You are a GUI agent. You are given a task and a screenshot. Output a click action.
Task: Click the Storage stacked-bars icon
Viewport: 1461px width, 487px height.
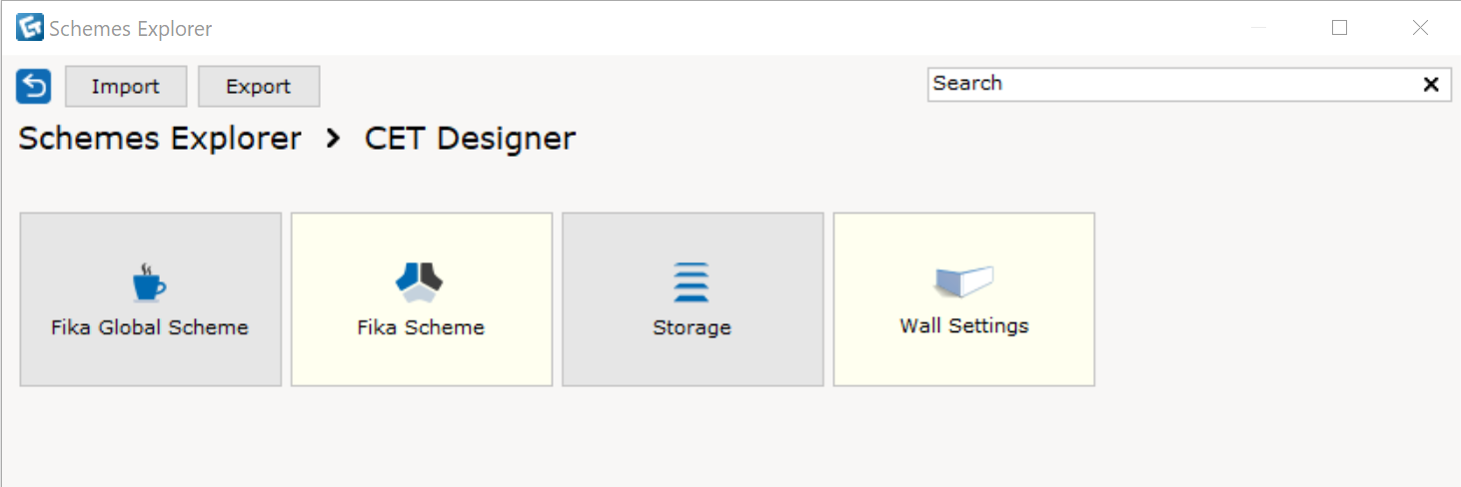coord(692,282)
